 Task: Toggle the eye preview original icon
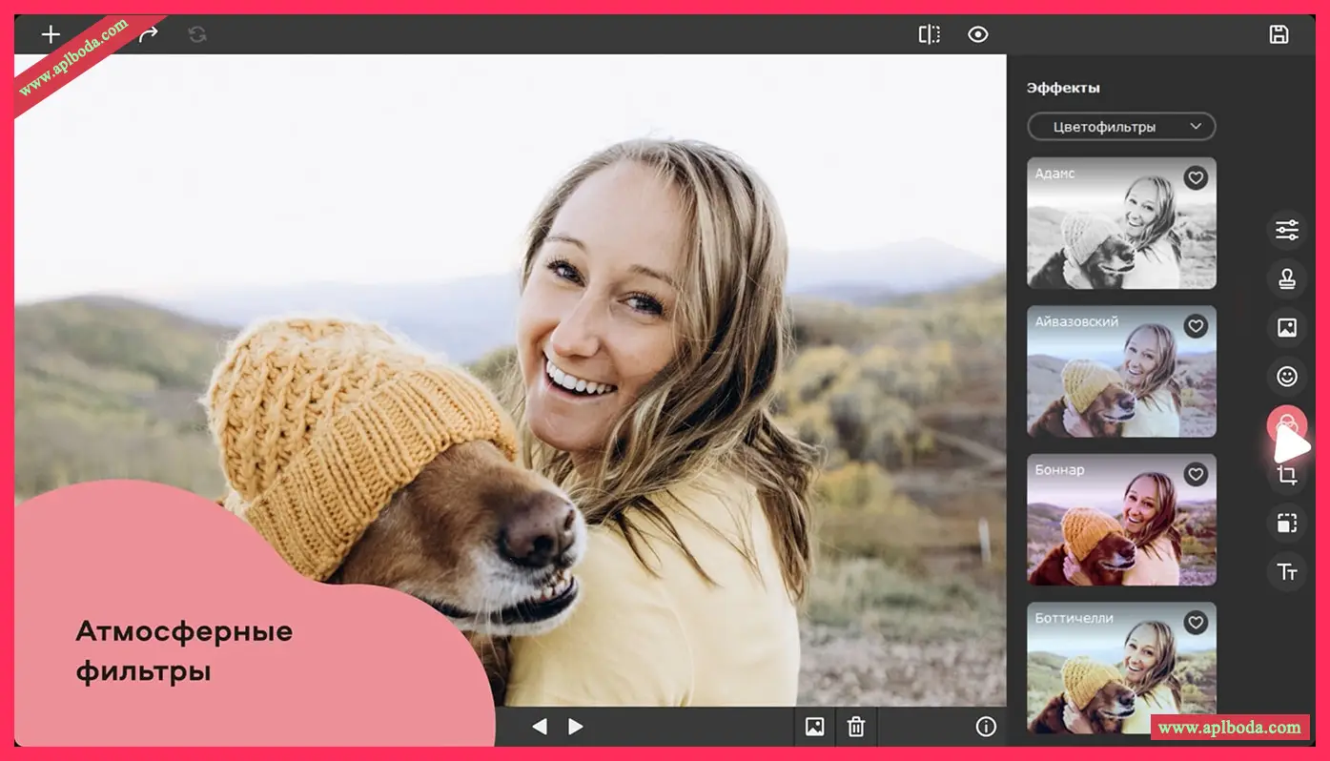pos(977,34)
